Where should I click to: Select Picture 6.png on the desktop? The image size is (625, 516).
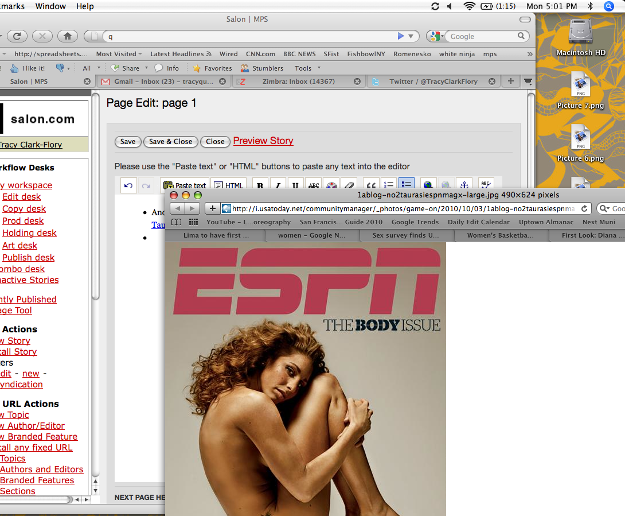coord(580,143)
